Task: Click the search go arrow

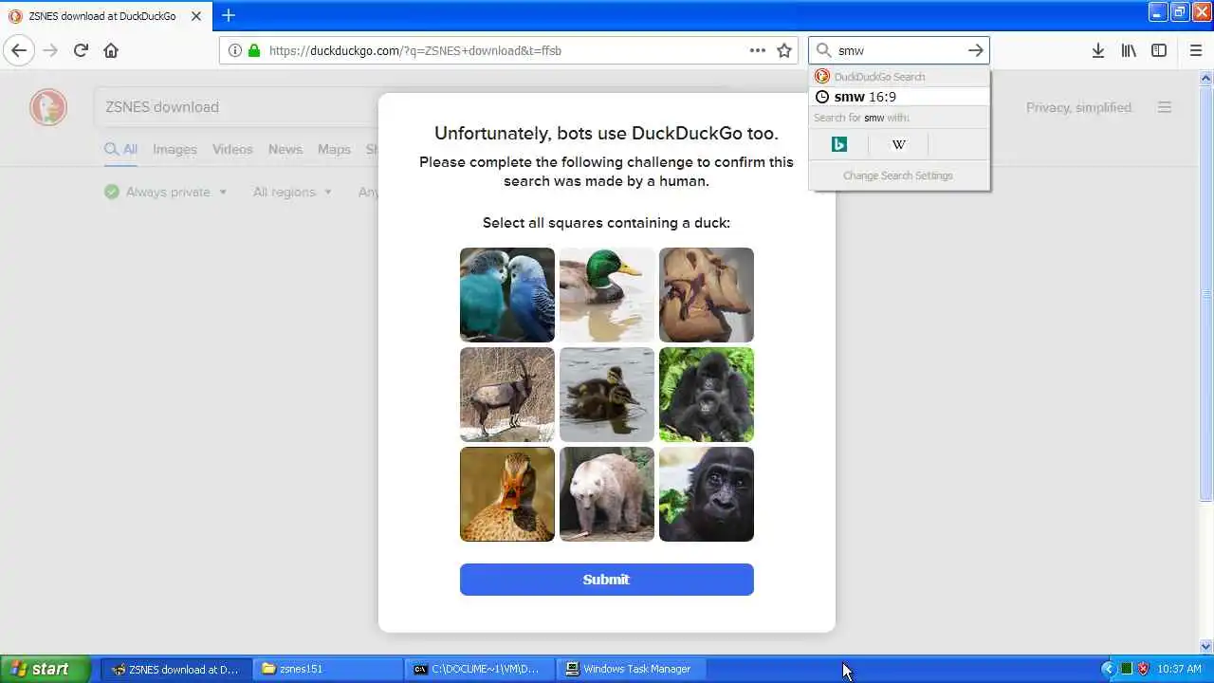Action: click(975, 50)
